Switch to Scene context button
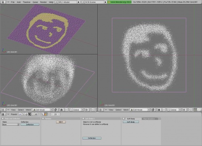 click(x=36, y=115)
